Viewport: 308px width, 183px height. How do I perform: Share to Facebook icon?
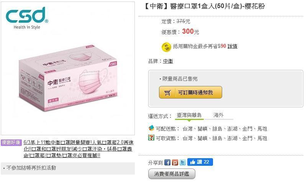click(x=167, y=162)
